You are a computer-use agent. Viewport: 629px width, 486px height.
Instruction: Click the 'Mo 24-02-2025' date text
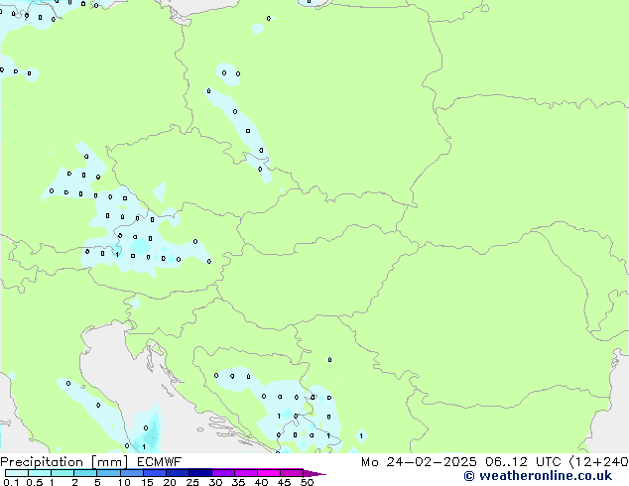click(x=419, y=462)
